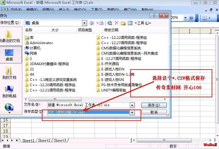Image resolution: width=219 pixels, height=149 pixels.
Task: Select C++ -12.27调用函数-程序组 folder
Action: point(122,43)
